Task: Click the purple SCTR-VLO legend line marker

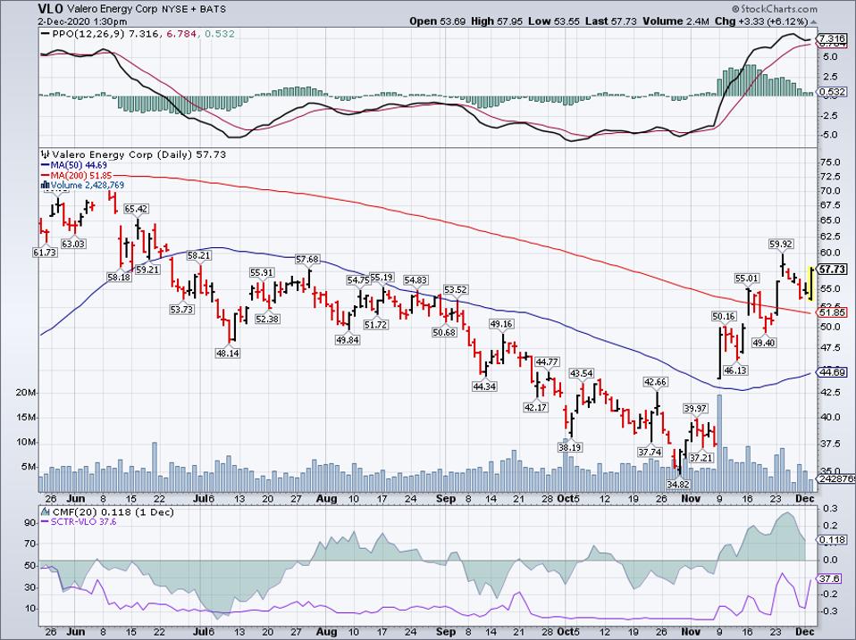Action: [46, 522]
